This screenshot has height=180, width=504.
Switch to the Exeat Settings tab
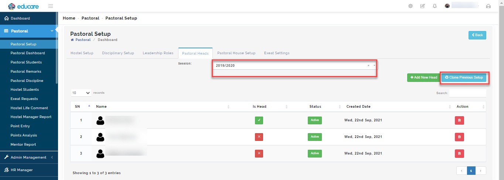tap(277, 53)
